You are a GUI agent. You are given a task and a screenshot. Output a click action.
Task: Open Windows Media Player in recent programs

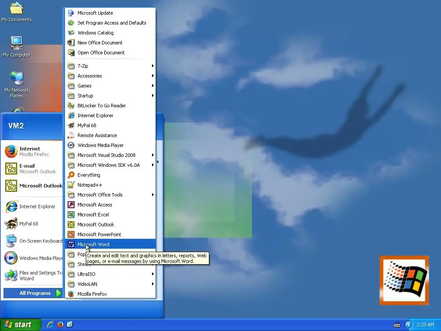coord(33,258)
